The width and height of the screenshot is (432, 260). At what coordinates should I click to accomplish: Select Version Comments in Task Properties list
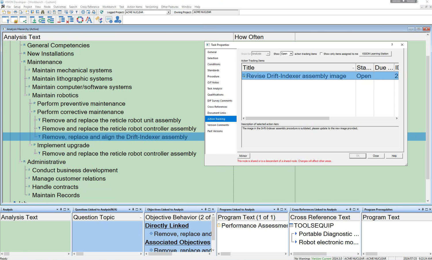click(x=218, y=125)
